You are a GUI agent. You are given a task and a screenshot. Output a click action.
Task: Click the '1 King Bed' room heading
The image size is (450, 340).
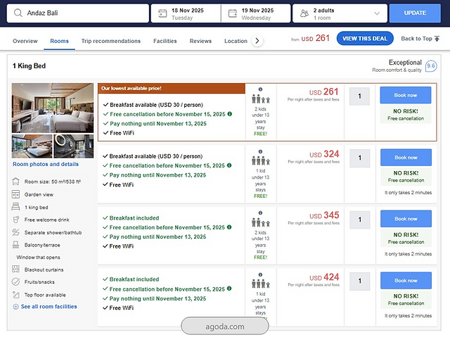tap(29, 65)
